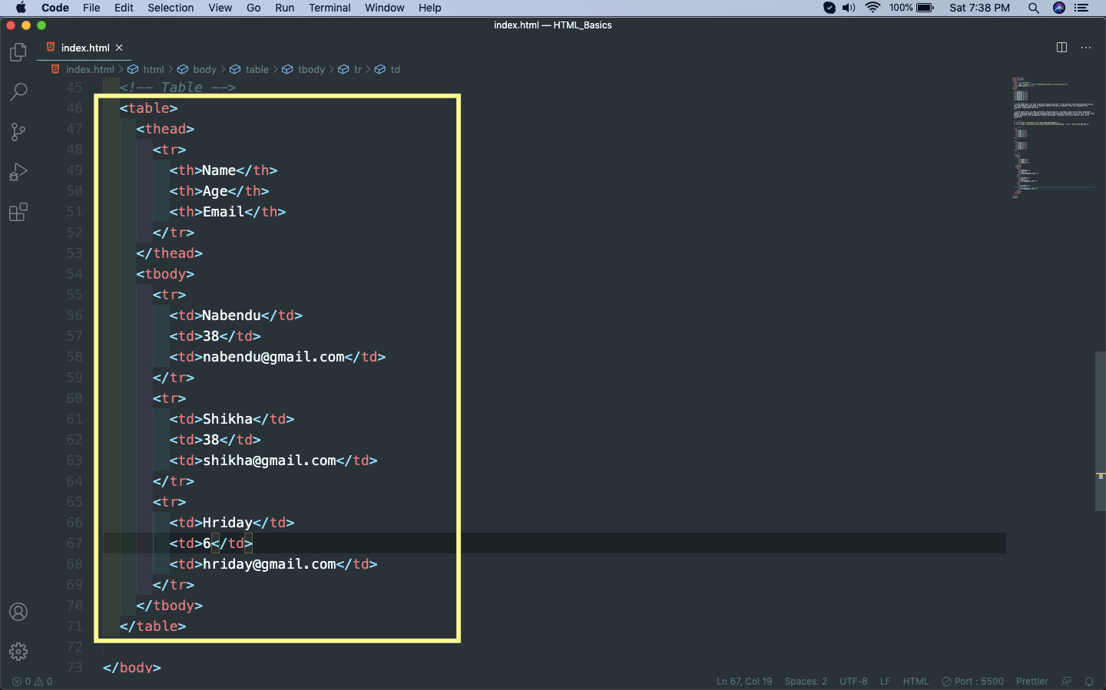
Task: Click the Wi-Fi icon in menu bar
Action: coord(873,8)
